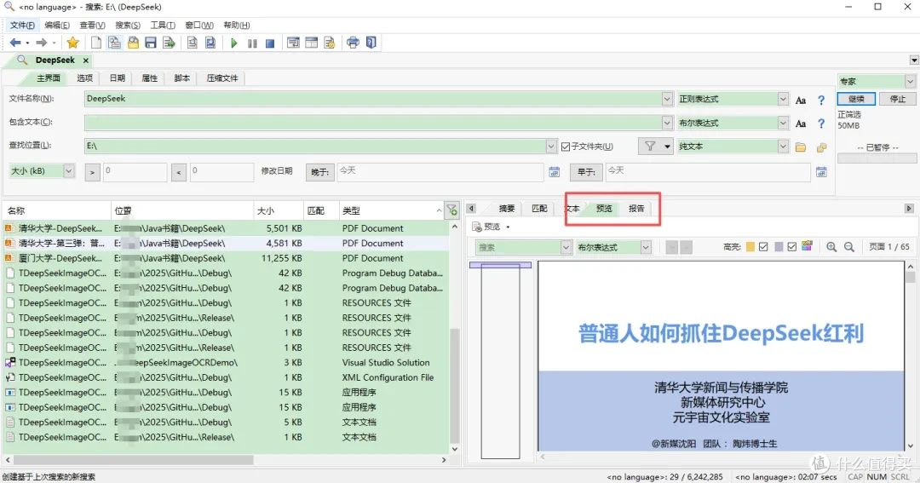Click the page with gear icon in the toolbar

click(330, 43)
